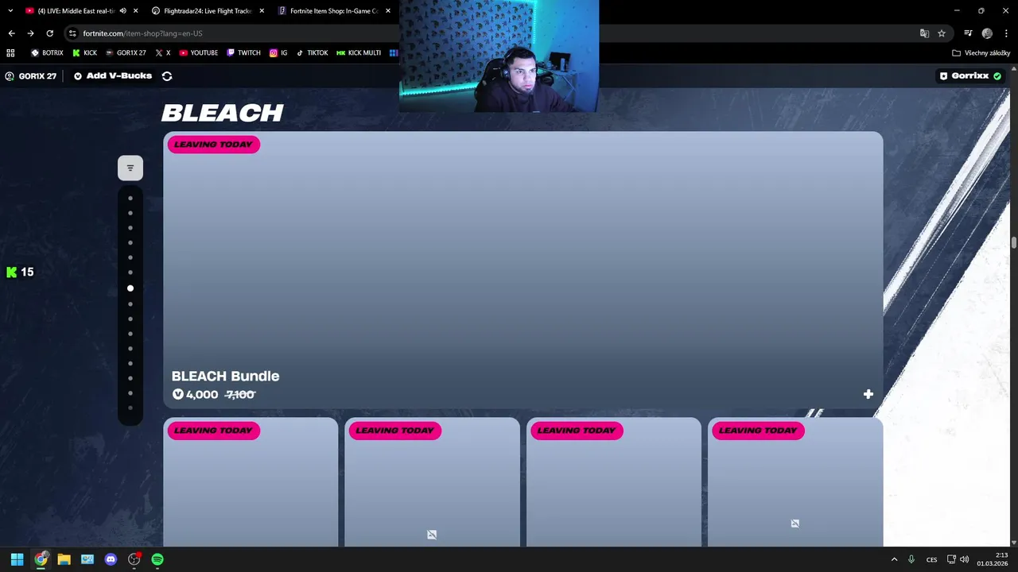Open the KICK MULTI bookmark

359,53
